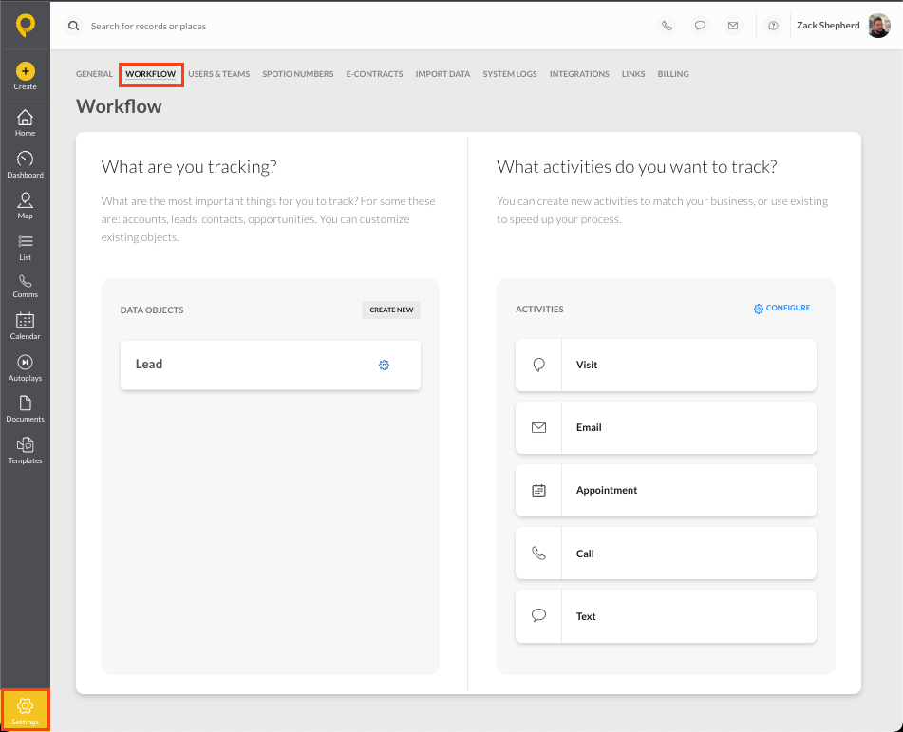This screenshot has height=732, width=903.
Task: Select the Email activity row
Action: pyautogui.click(x=667, y=428)
